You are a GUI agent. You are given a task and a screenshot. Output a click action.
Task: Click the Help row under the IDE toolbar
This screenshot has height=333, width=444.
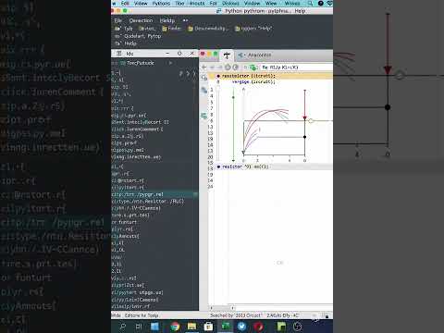click(126, 43)
